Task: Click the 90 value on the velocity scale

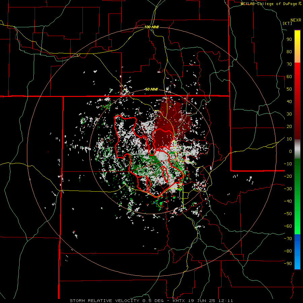Action: (289, 39)
